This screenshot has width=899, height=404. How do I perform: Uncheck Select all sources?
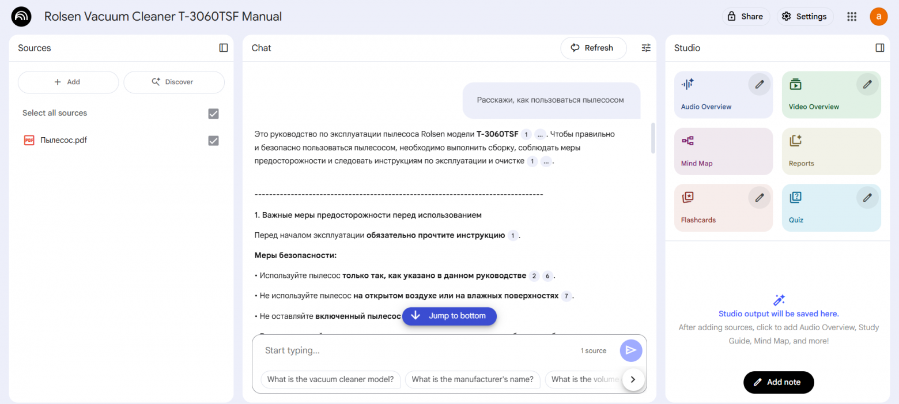click(x=213, y=114)
